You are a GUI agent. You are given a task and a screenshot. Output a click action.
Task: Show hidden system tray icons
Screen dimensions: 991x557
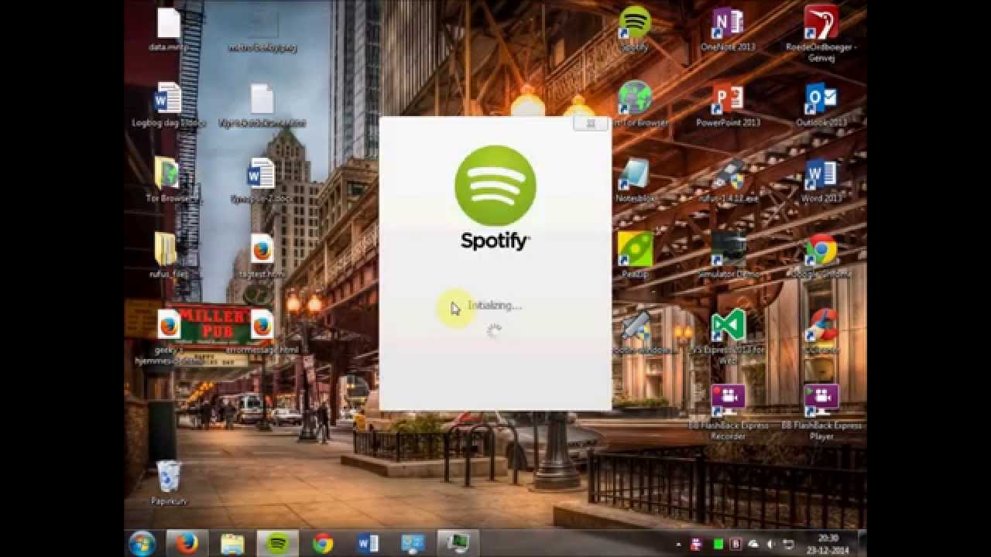pos(679,544)
